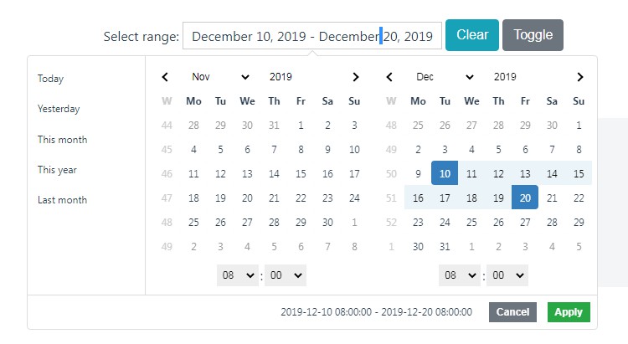Go to previous month on left calendar
The width and height of the screenshot is (628, 344).
click(165, 77)
